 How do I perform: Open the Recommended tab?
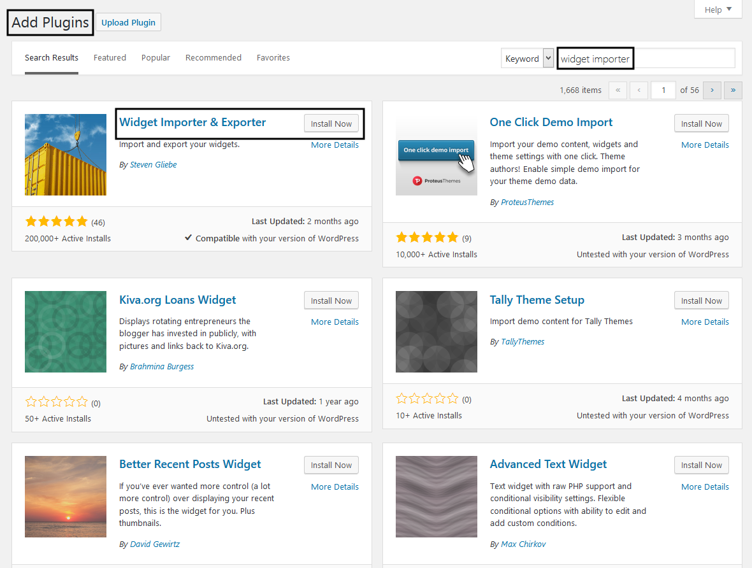coord(213,58)
